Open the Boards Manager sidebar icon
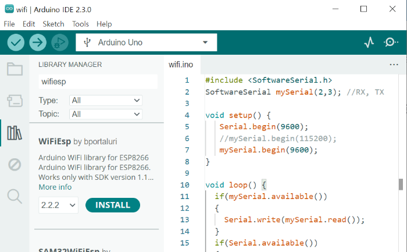Screen dimensions: 407x252 point(15,101)
